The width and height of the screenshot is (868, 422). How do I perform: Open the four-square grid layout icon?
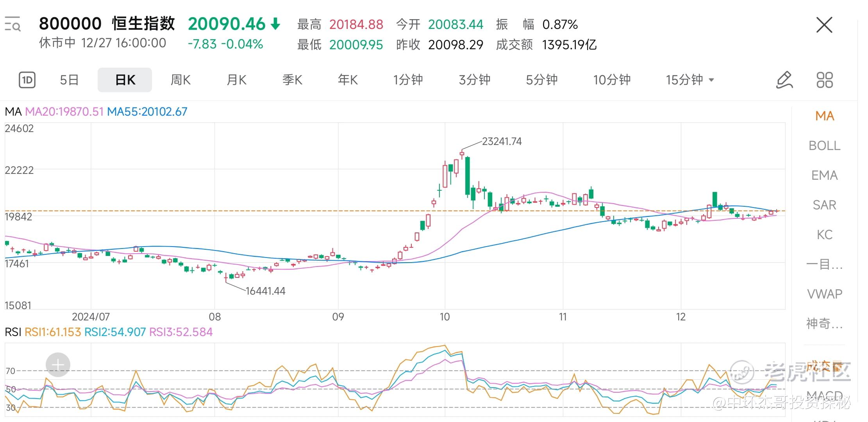825,80
